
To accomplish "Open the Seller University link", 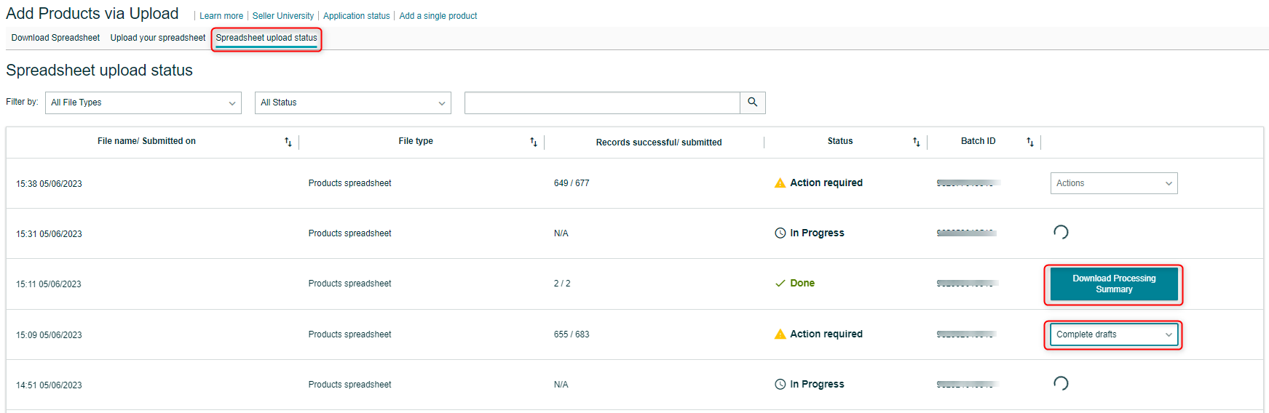I will pyautogui.click(x=282, y=16).
